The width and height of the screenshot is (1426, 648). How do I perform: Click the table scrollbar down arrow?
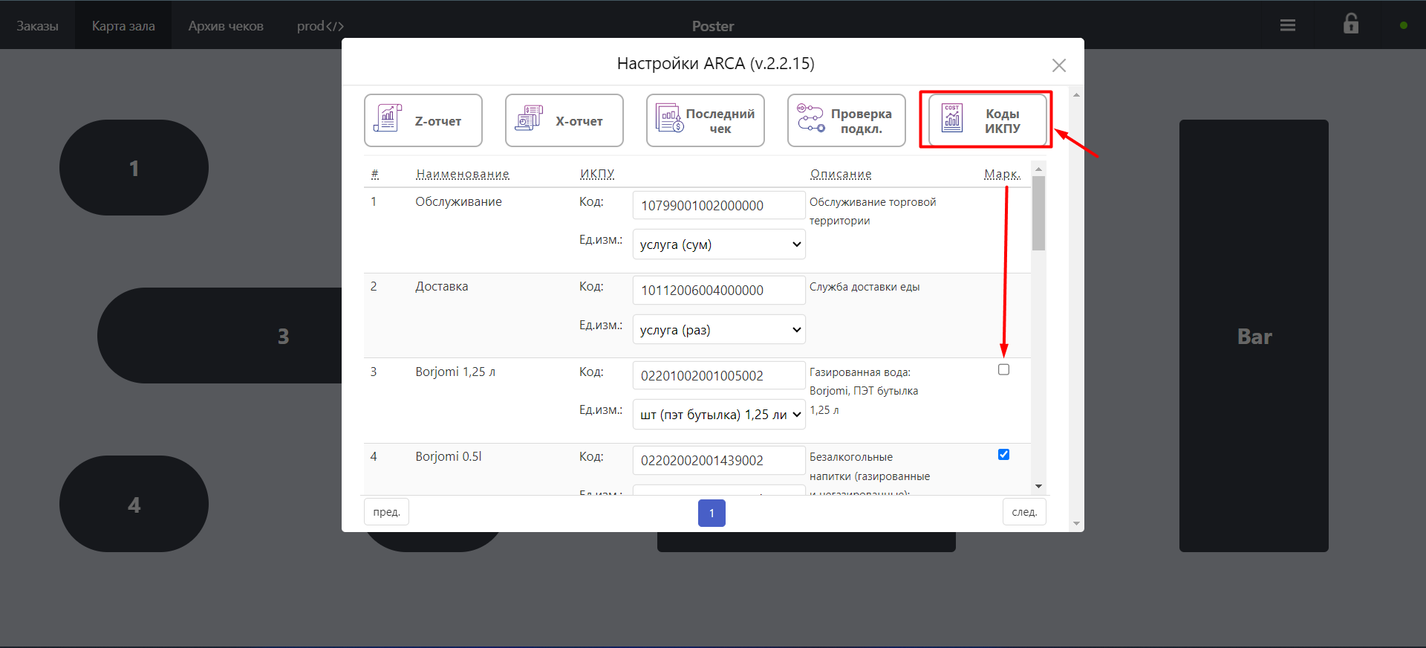pyautogui.click(x=1038, y=486)
